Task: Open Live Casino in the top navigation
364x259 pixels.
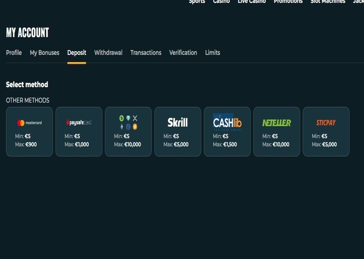Action: click(252, 2)
